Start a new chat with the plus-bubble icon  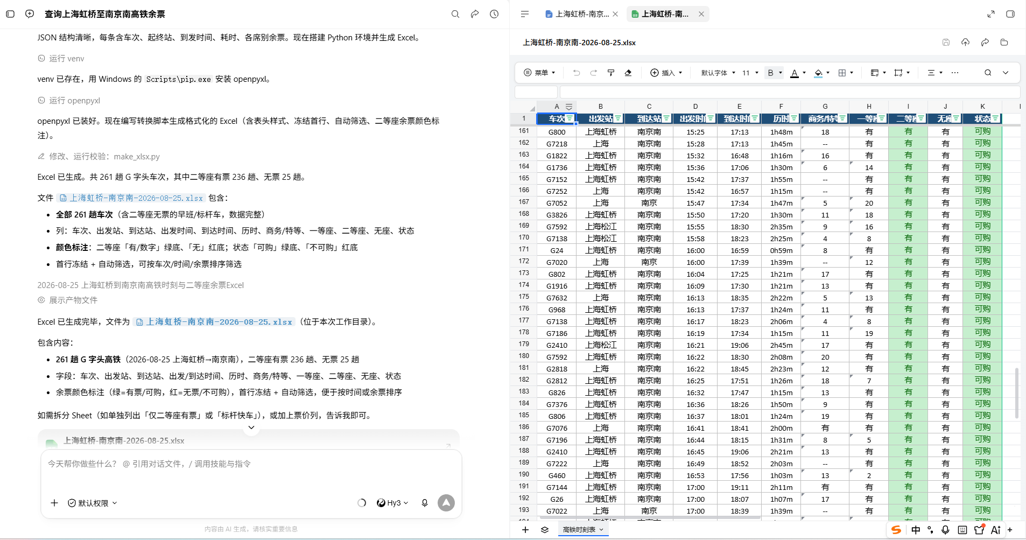[30, 14]
